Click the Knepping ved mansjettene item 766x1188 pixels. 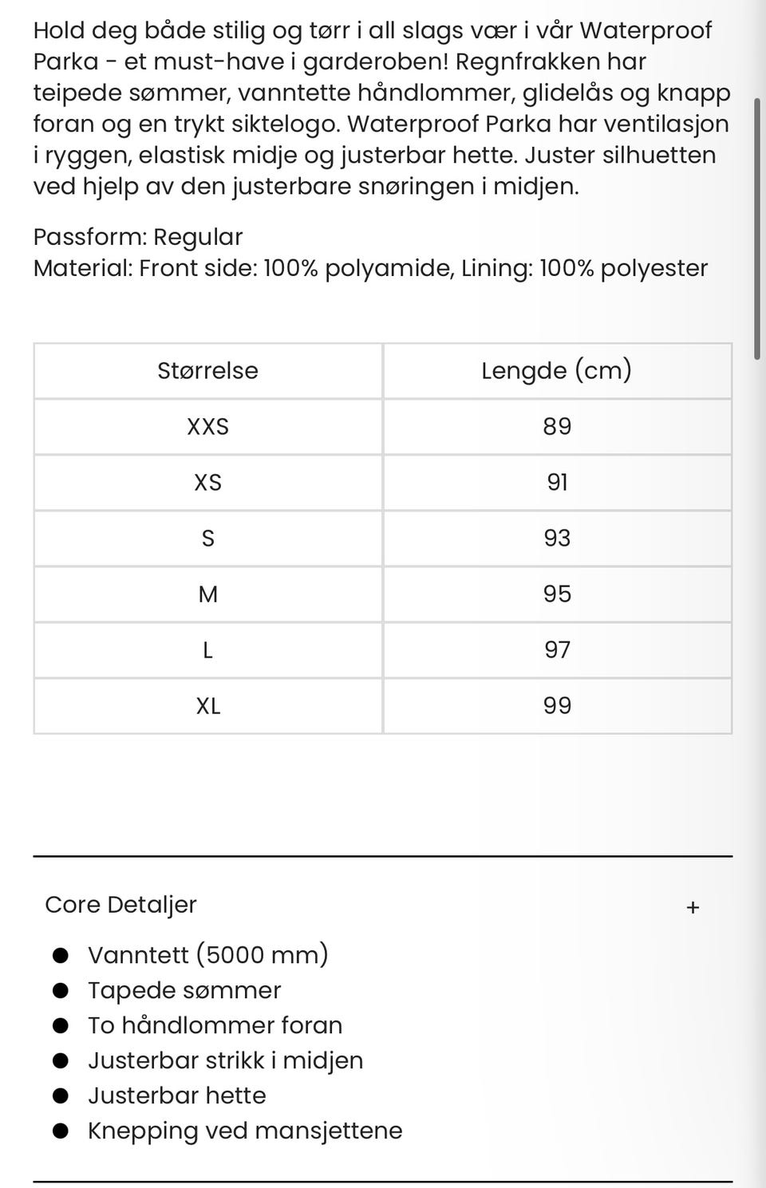coord(245,1131)
